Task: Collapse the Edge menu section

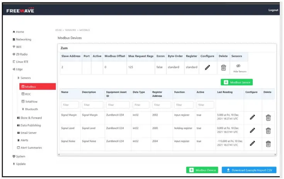Action: click(x=17, y=69)
